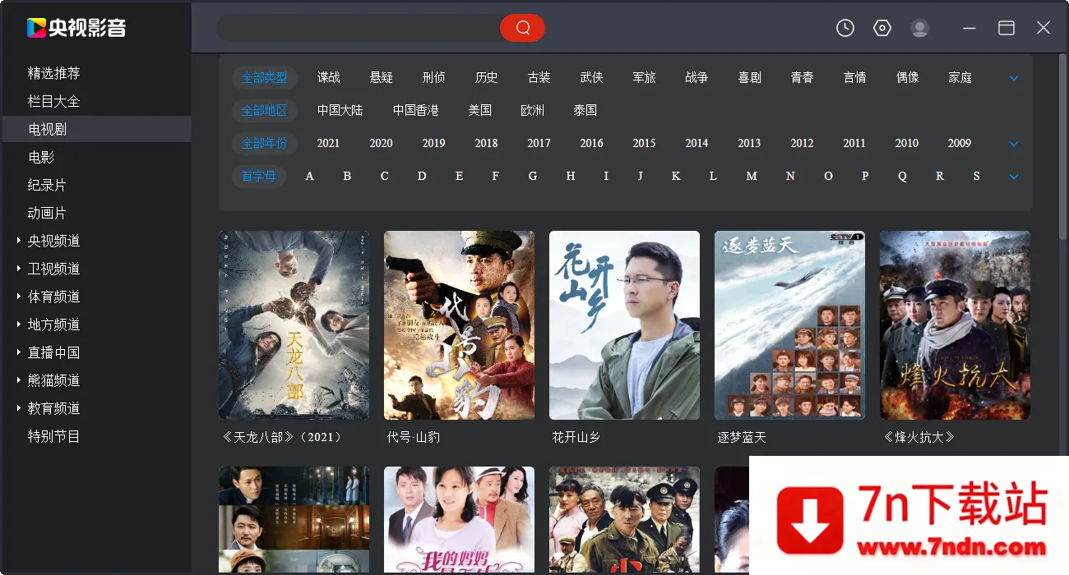The image size is (1069, 575).
Task: Filter by genre 喜剧
Action: (x=750, y=77)
